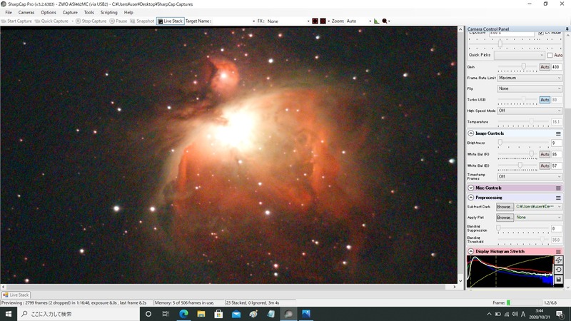The width and height of the screenshot is (571, 321).
Task: Open the File menu
Action: coord(9,12)
